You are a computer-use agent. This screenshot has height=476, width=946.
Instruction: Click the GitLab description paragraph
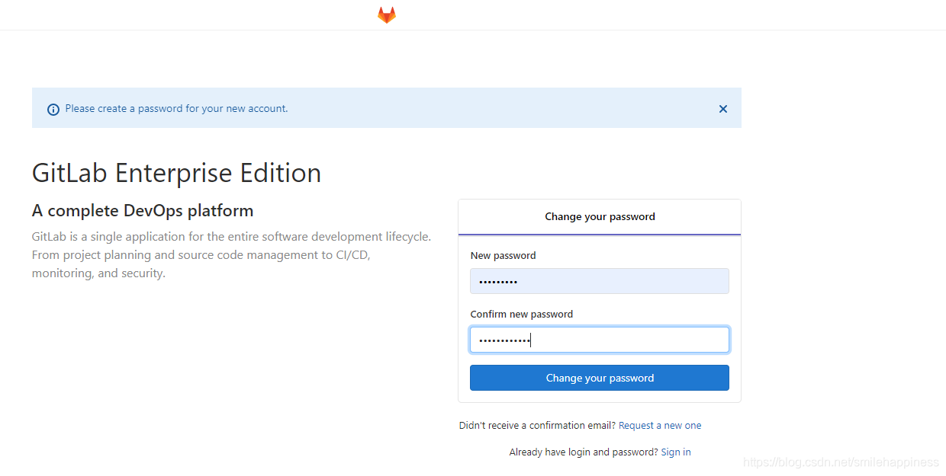click(231, 255)
